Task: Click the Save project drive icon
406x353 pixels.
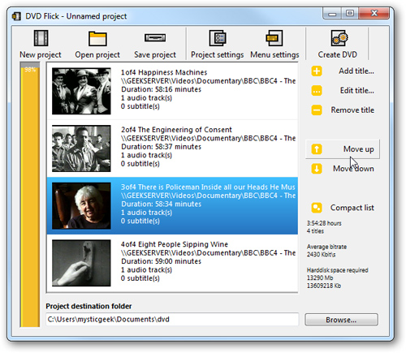Action: (x=155, y=37)
